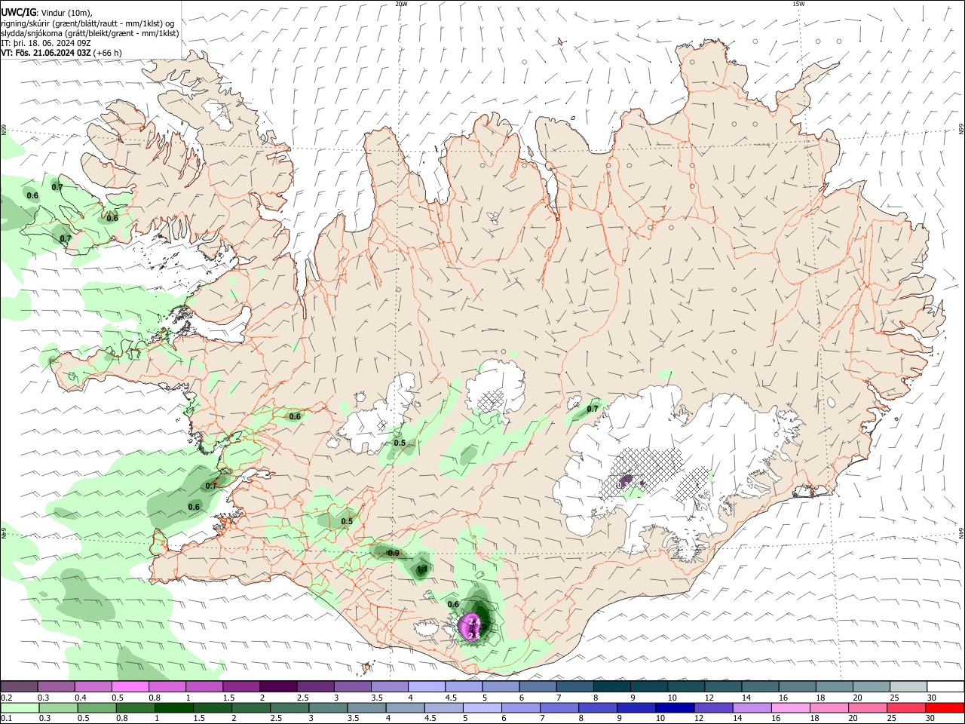Viewport: 965px width, 724px height.
Task: Select pale pink 16 swatch in rain legend
Action: tap(790, 707)
